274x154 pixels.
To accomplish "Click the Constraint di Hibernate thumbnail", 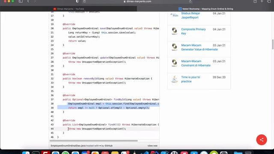I will [x=174, y=63].
